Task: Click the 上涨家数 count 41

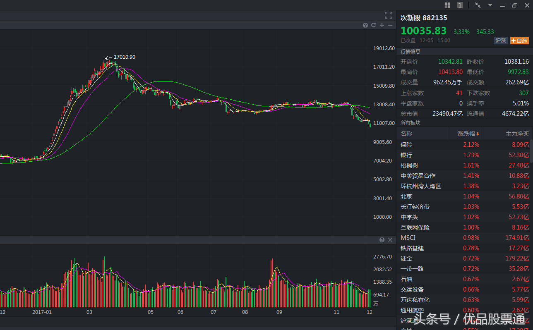Action: tap(459, 93)
